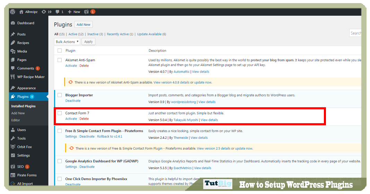This screenshot has height=194, width=370.
Task: Open the plugin Editor submenu item
Action: [x=16, y=120]
